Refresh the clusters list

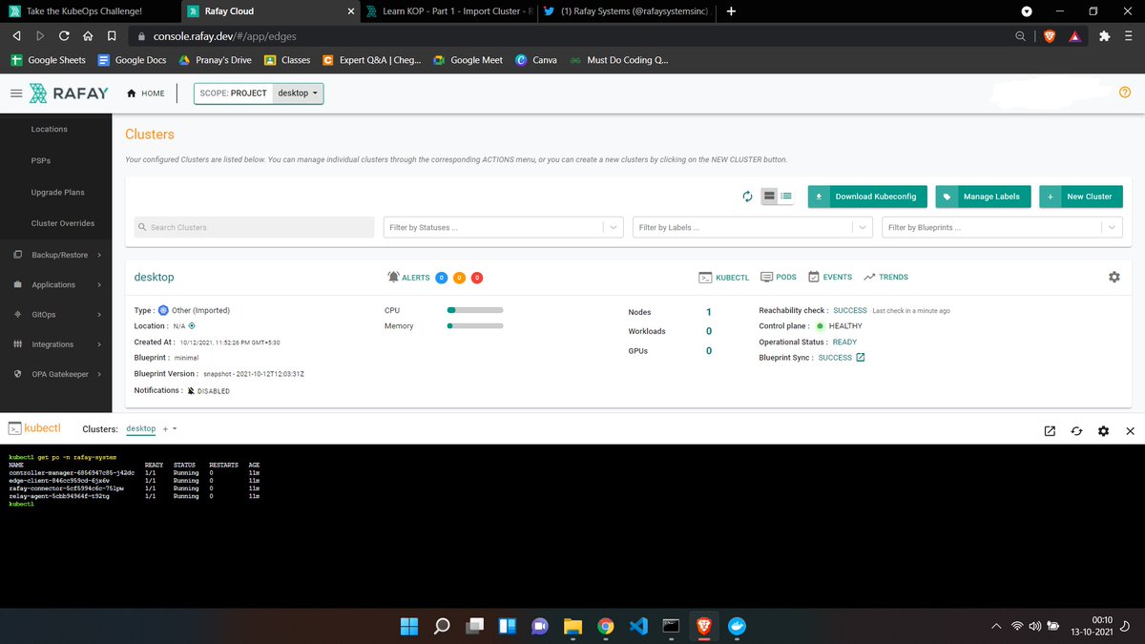pyautogui.click(x=748, y=197)
